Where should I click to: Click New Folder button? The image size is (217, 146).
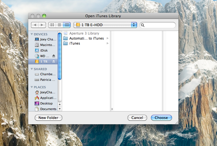pos(48,118)
